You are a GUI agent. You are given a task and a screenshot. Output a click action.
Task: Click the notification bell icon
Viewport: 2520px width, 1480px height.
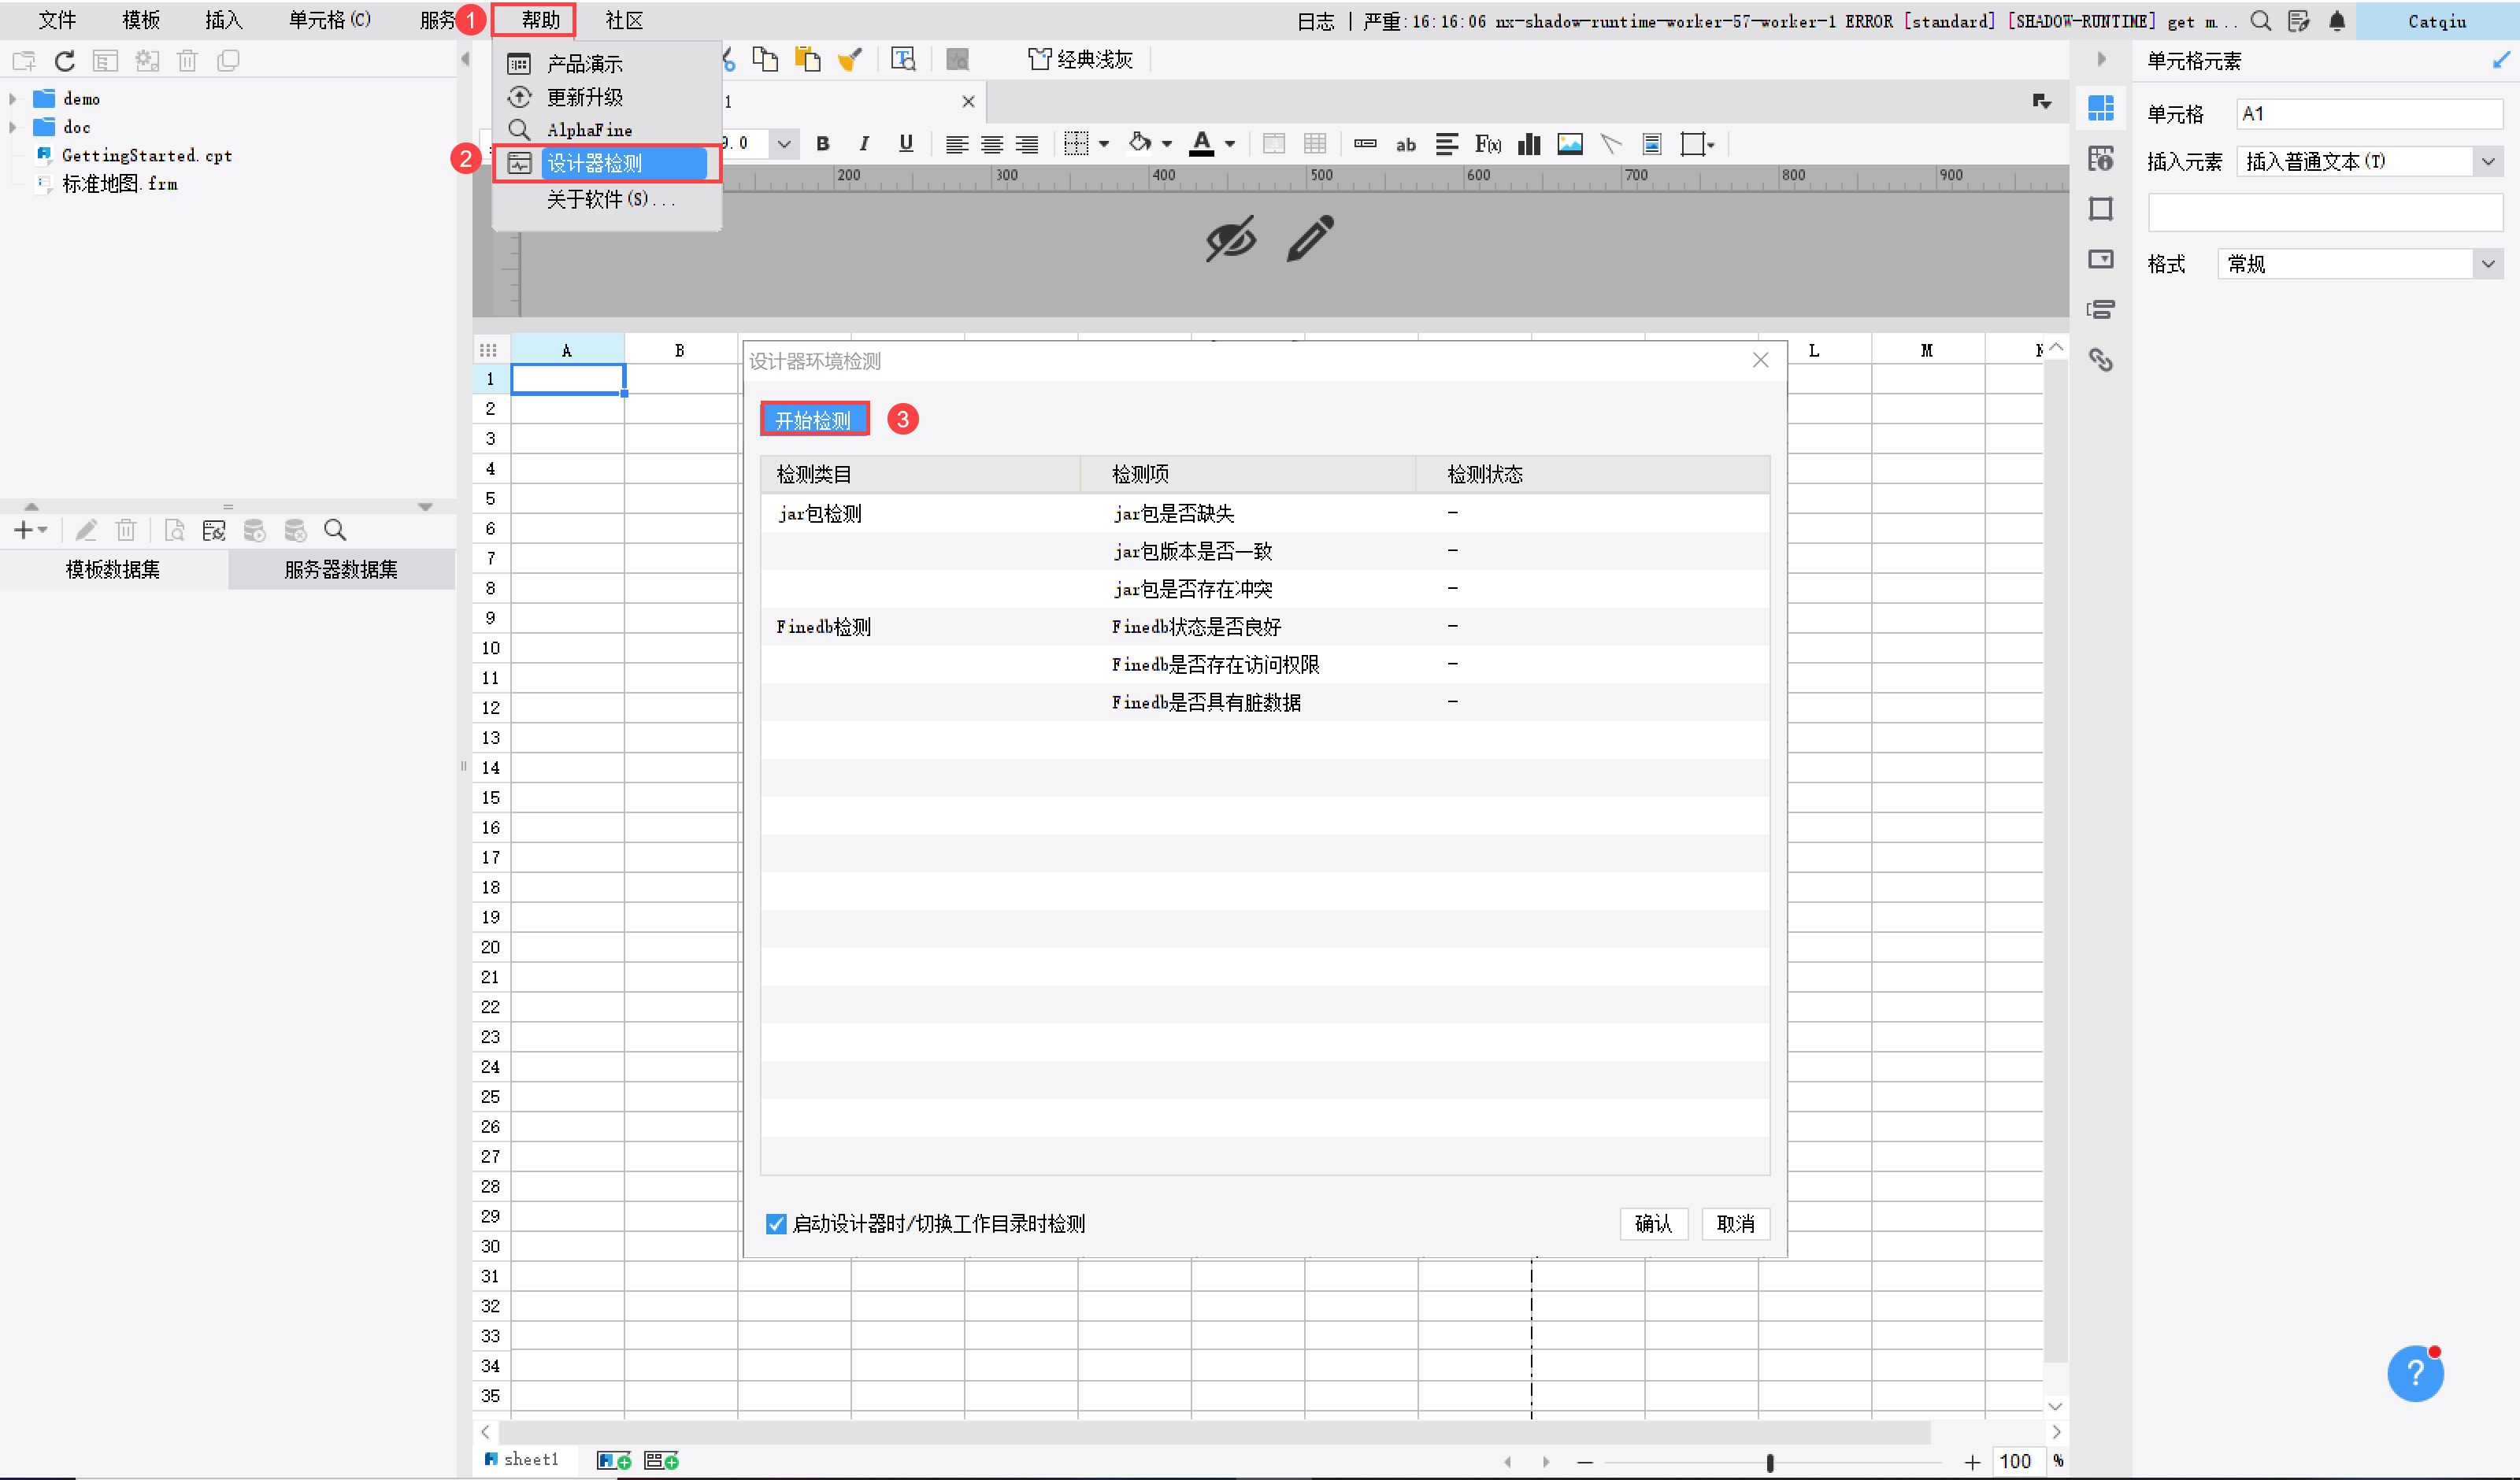[2336, 21]
